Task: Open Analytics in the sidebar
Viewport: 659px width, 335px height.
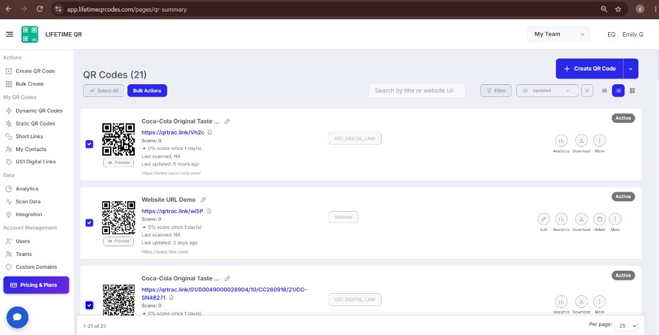Action: pyautogui.click(x=27, y=189)
